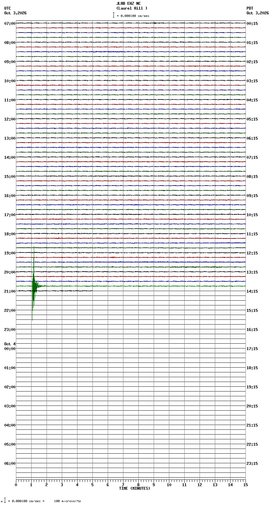Click the PDT time label '14:15'
Viewport: 271px width, 505px height.
[x=252, y=291]
